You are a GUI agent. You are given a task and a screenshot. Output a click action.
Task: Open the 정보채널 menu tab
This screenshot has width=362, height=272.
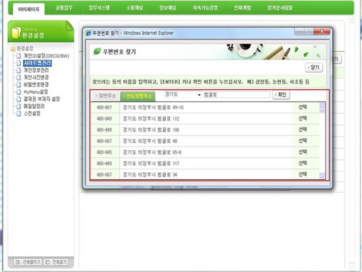[168, 8]
